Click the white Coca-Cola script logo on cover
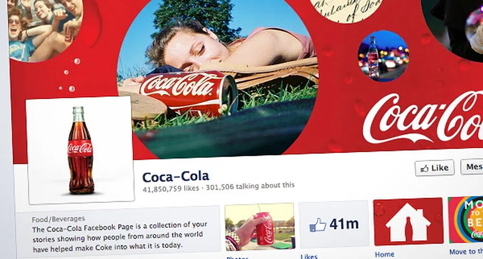 point(423,118)
